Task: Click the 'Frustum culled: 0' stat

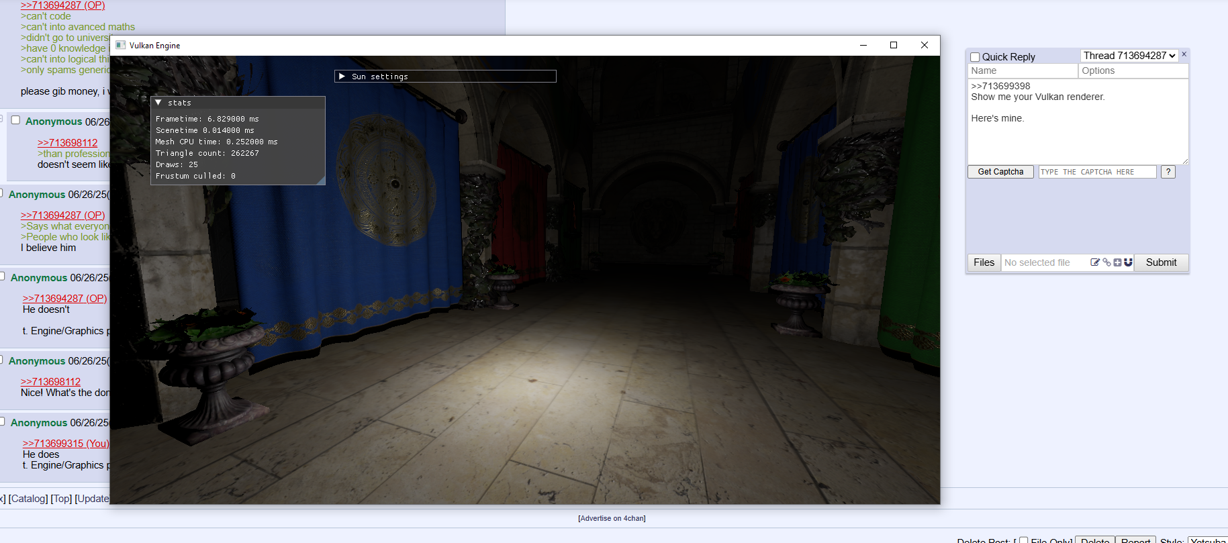Action: [x=195, y=176]
